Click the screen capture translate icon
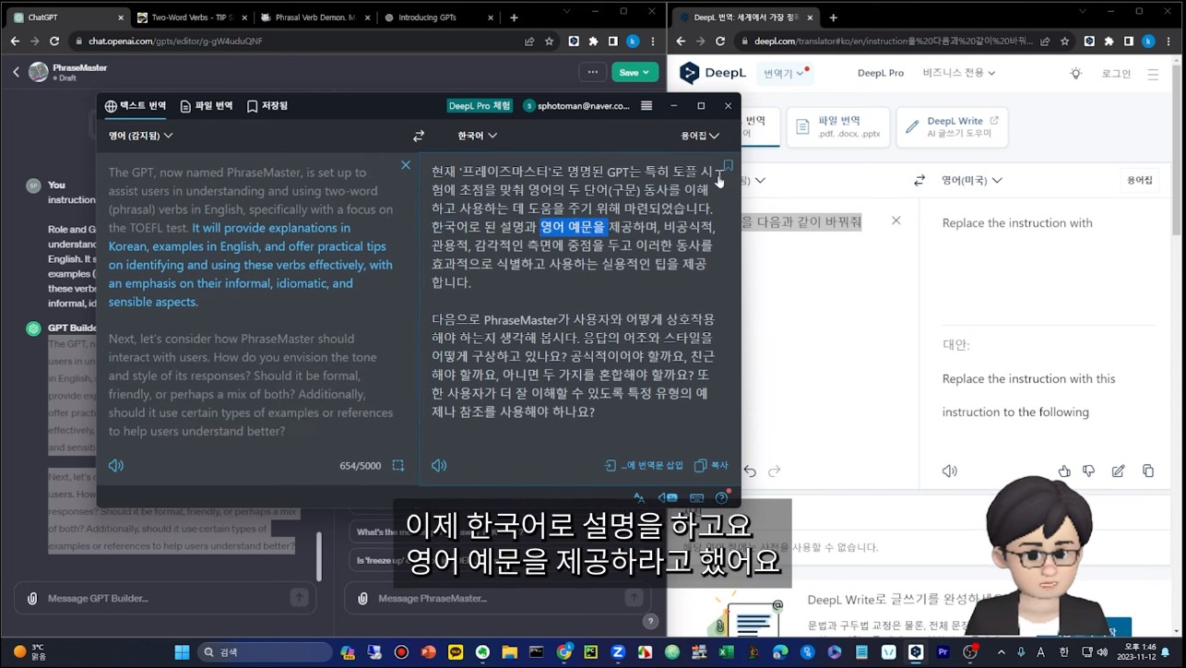The image size is (1186, 668). (398, 466)
